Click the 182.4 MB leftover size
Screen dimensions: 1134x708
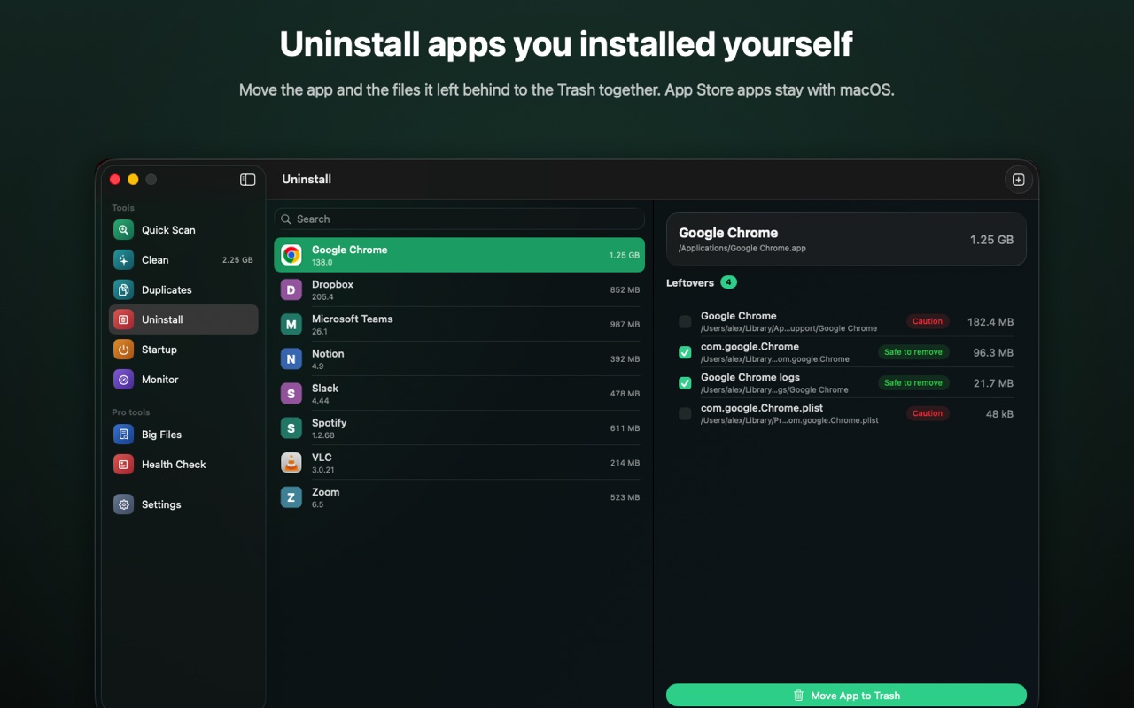pyautogui.click(x=990, y=322)
